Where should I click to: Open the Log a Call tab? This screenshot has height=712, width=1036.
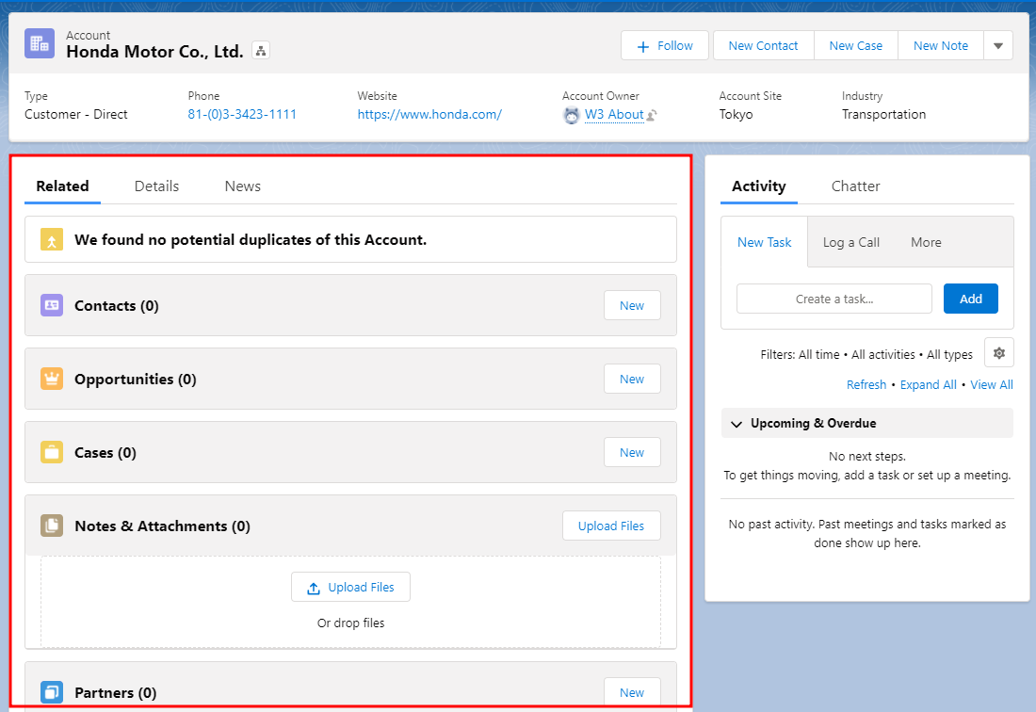point(851,242)
